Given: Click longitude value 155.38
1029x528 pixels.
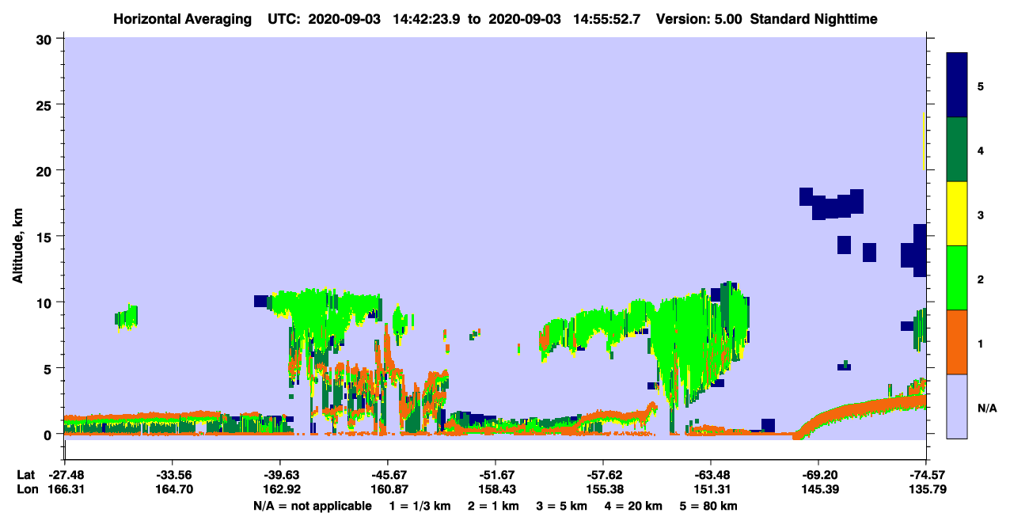Looking at the screenshot, I should pyautogui.click(x=603, y=490).
